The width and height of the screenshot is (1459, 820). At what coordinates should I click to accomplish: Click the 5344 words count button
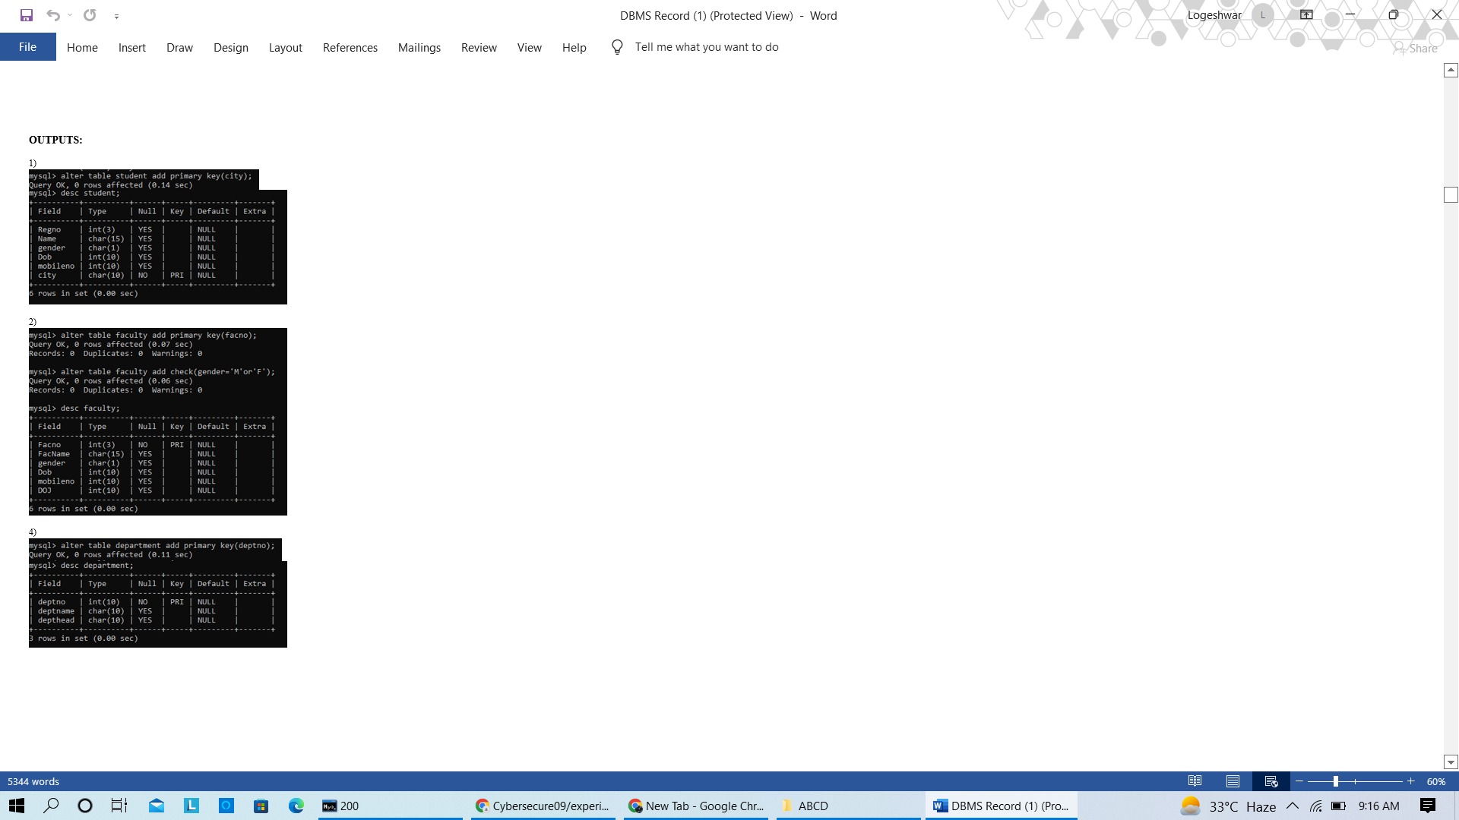click(x=33, y=781)
